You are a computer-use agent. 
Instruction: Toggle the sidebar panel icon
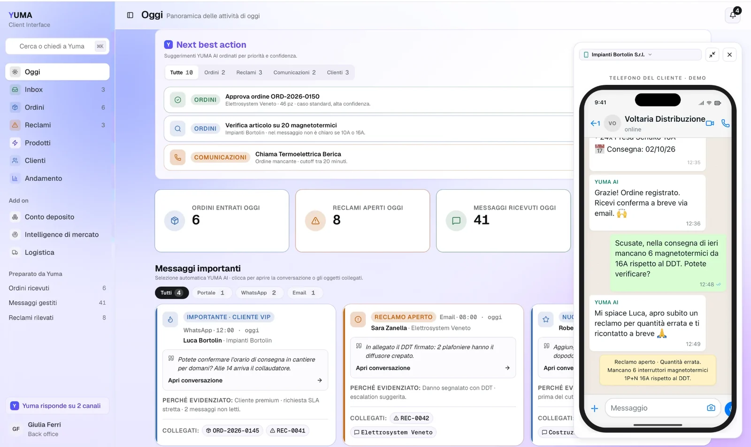coord(130,15)
